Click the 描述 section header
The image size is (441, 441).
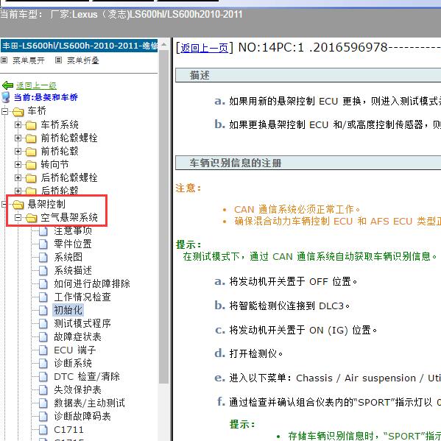pyautogui.click(x=308, y=75)
